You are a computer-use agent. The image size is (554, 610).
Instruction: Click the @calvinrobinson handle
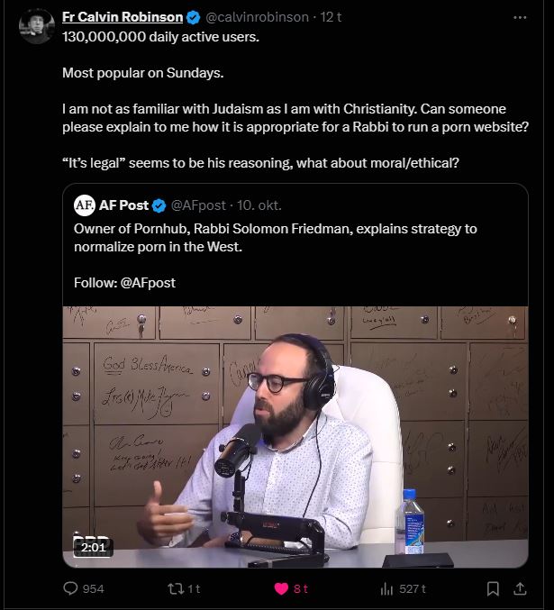tap(257, 17)
